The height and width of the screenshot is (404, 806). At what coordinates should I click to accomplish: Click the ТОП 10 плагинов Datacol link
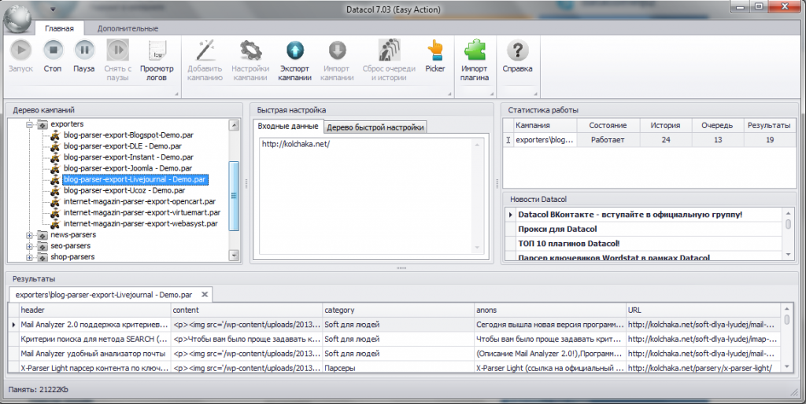click(568, 243)
